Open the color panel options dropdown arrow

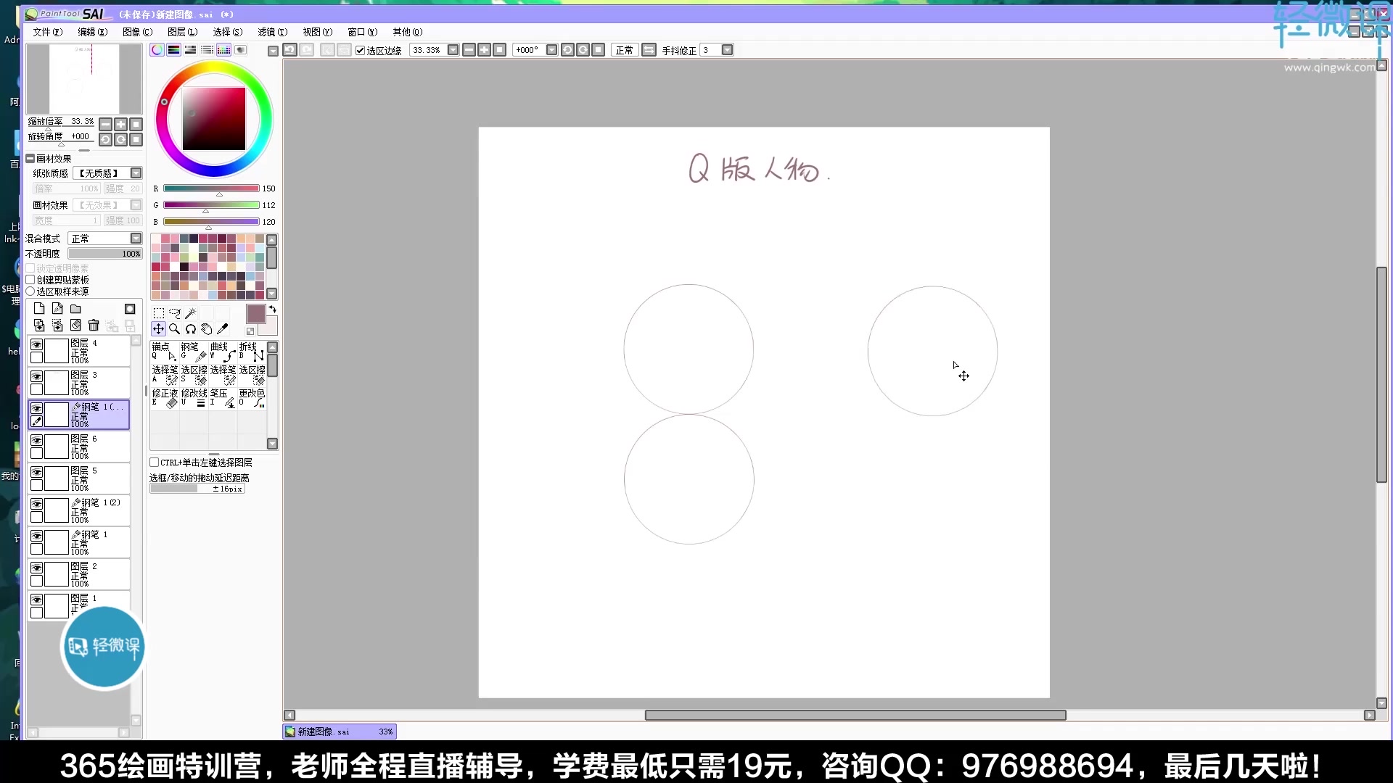point(273,51)
